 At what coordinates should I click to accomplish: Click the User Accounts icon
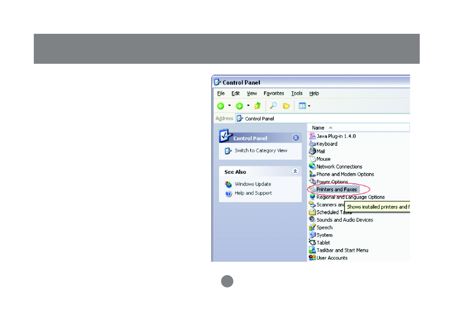pos(312,257)
